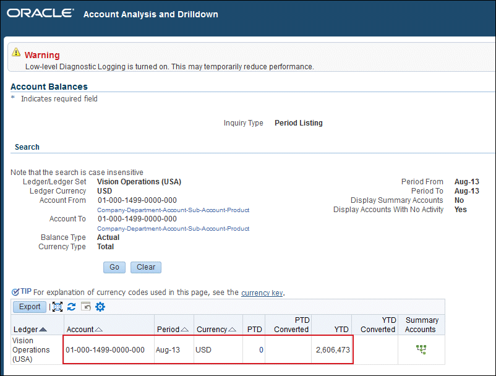The image size is (496, 376).
Task: Click the detach table icon in toolbar
Action: (x=58, y=307)
